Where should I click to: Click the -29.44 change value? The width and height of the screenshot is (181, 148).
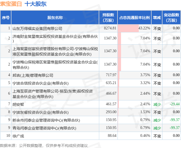pyautogui.click(x=174, y=104)
